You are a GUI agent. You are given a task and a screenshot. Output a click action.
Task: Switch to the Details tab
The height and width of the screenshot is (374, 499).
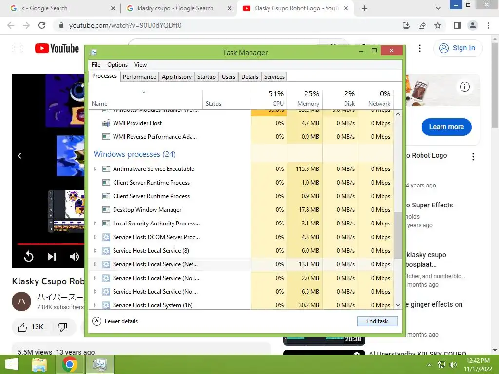click(x=250, y=77)
